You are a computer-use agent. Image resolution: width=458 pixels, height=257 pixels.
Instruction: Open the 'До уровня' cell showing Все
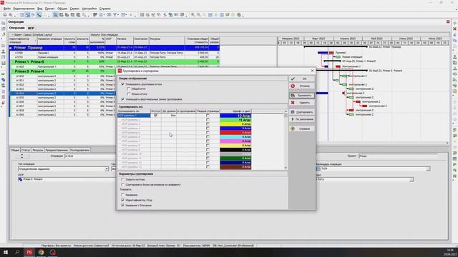[x=169, y=116]
